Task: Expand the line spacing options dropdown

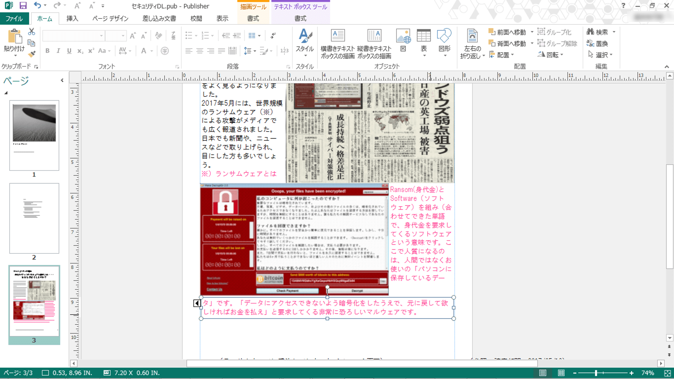Action: [x=255, y=51]
